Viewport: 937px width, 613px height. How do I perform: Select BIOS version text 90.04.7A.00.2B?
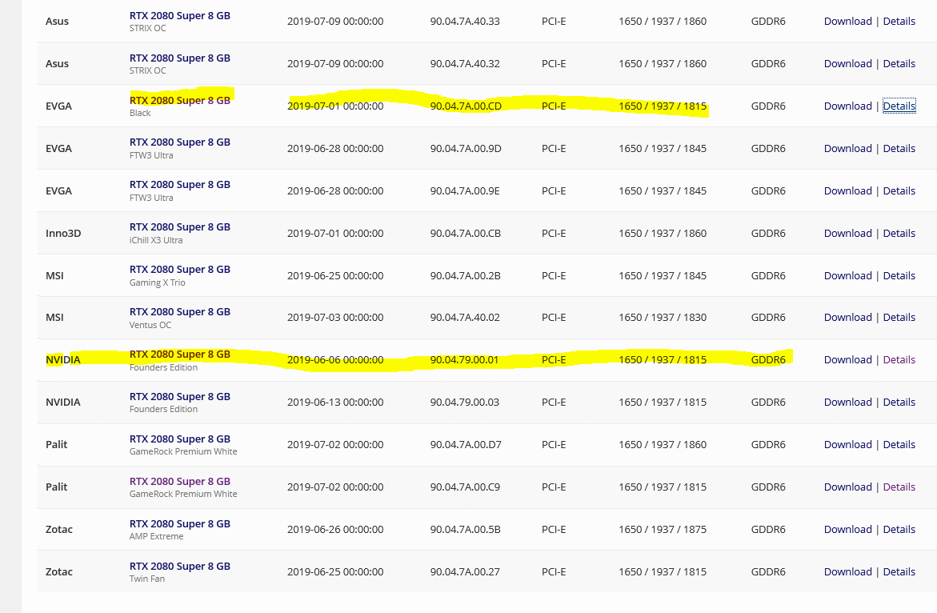point(465,276)
